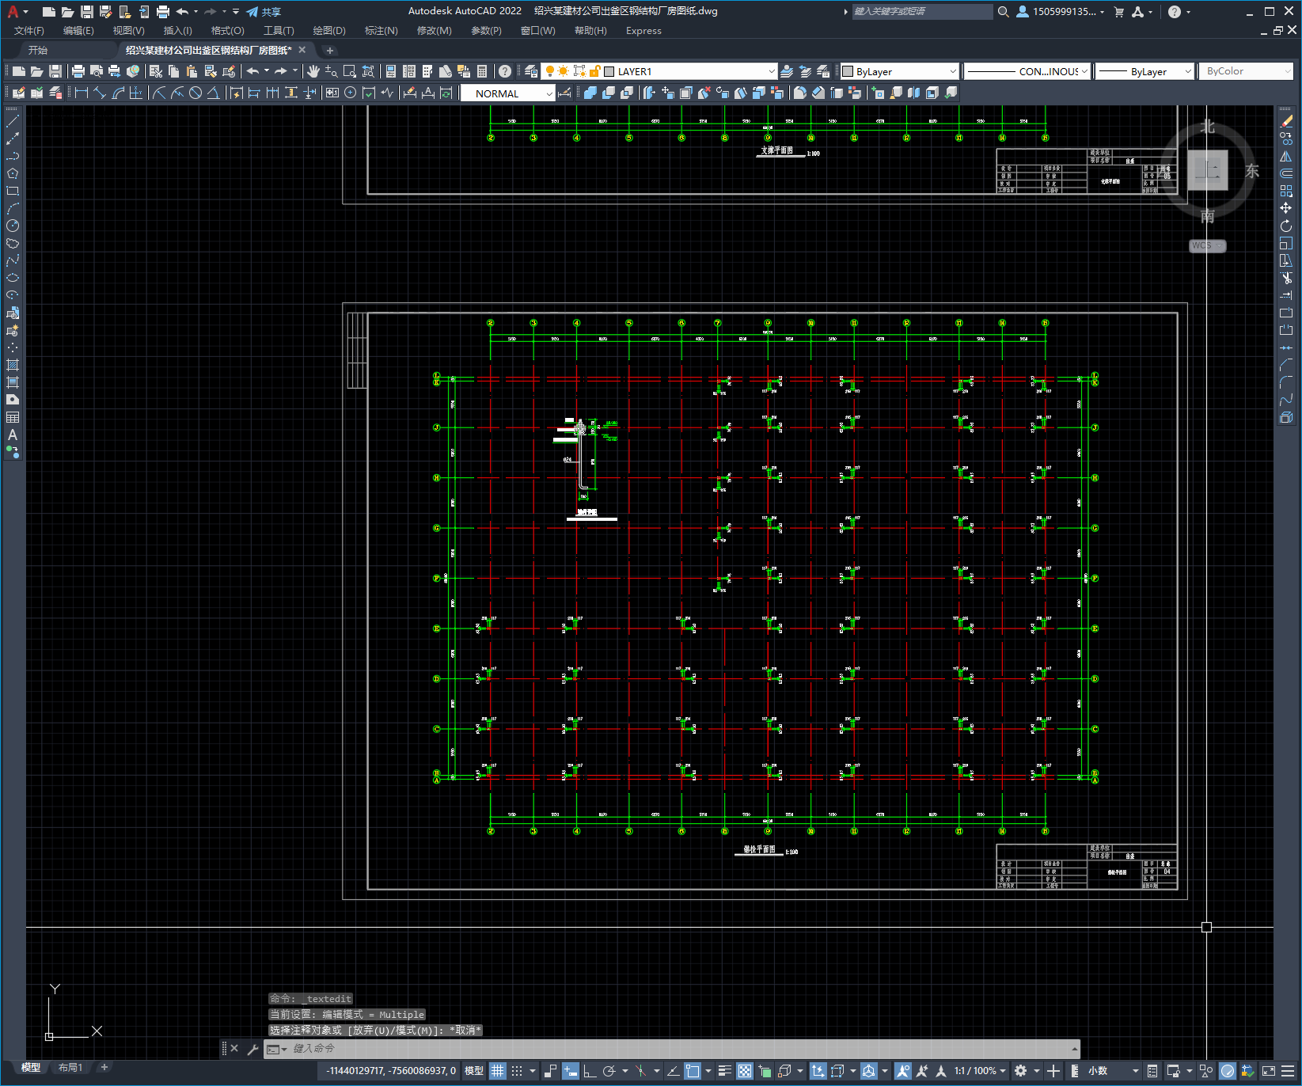Open the Table tool in draw toolbar
Screen dimensions: 1302x1086
tap(13, 417)
